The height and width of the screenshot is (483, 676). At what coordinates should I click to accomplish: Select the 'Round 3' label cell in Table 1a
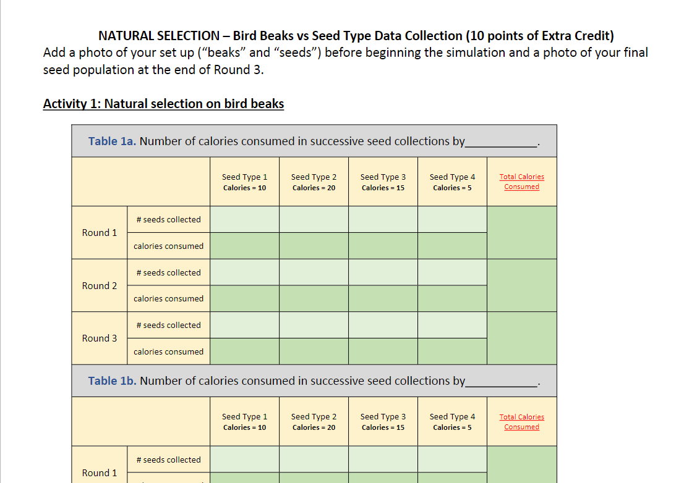[99, 338]
